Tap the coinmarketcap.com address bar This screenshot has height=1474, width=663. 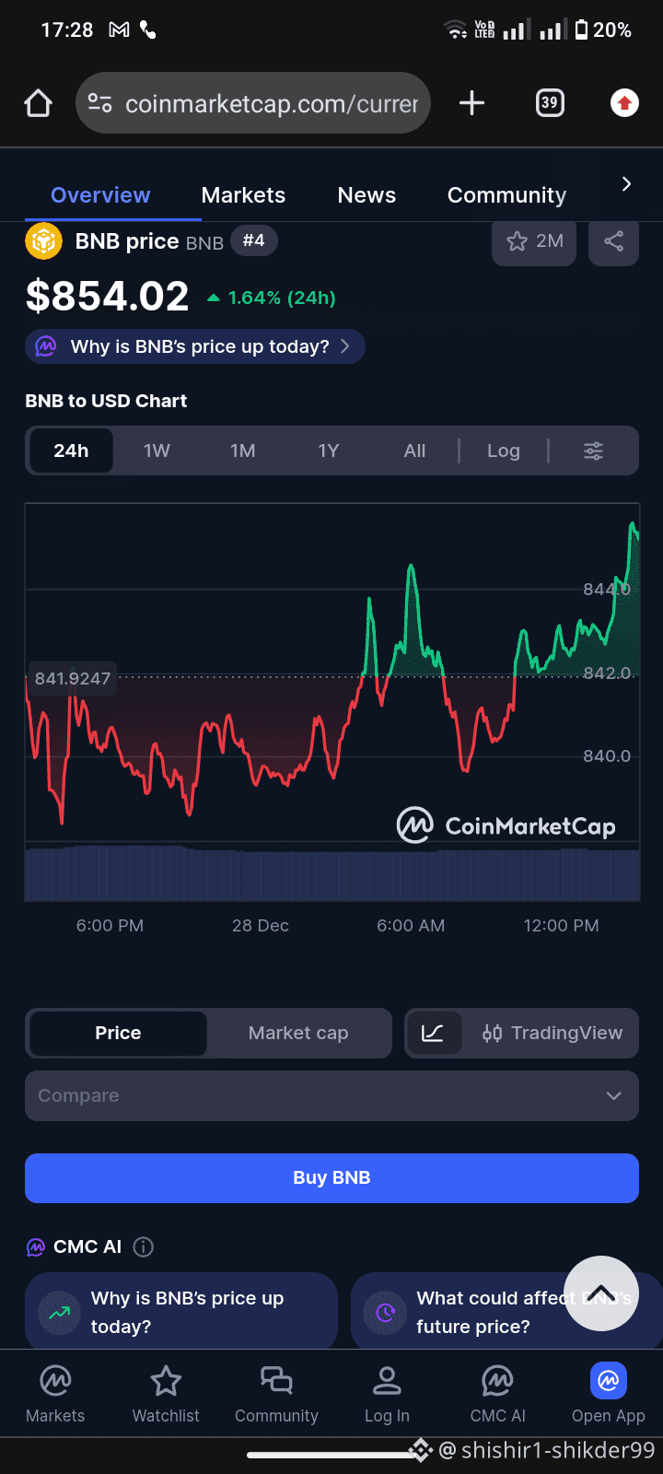[267, 103]
